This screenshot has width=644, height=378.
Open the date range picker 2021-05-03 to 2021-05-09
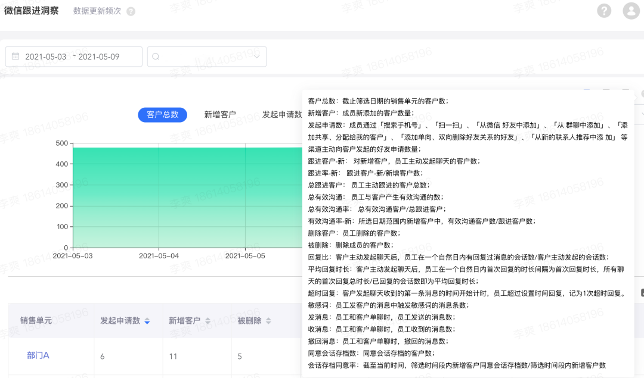73,57
